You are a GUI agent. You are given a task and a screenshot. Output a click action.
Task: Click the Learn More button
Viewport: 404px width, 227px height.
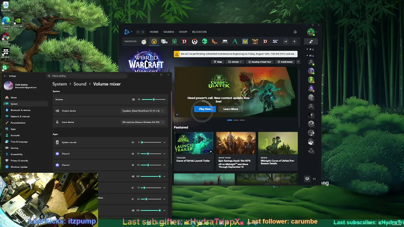231,109
